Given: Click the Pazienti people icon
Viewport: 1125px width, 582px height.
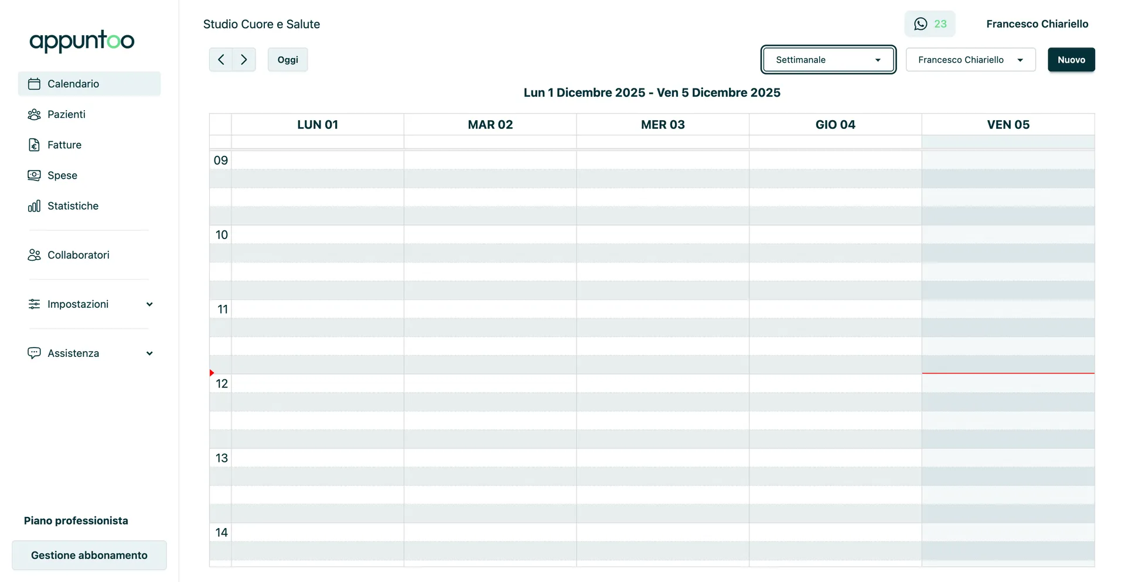Looking at the screenshot, I should (34, 114).
